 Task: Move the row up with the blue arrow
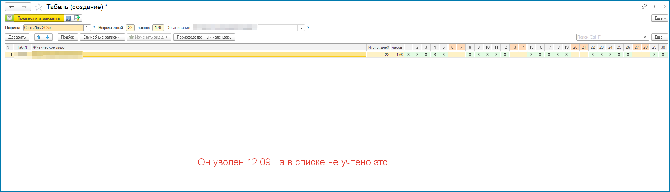(39, 37)
